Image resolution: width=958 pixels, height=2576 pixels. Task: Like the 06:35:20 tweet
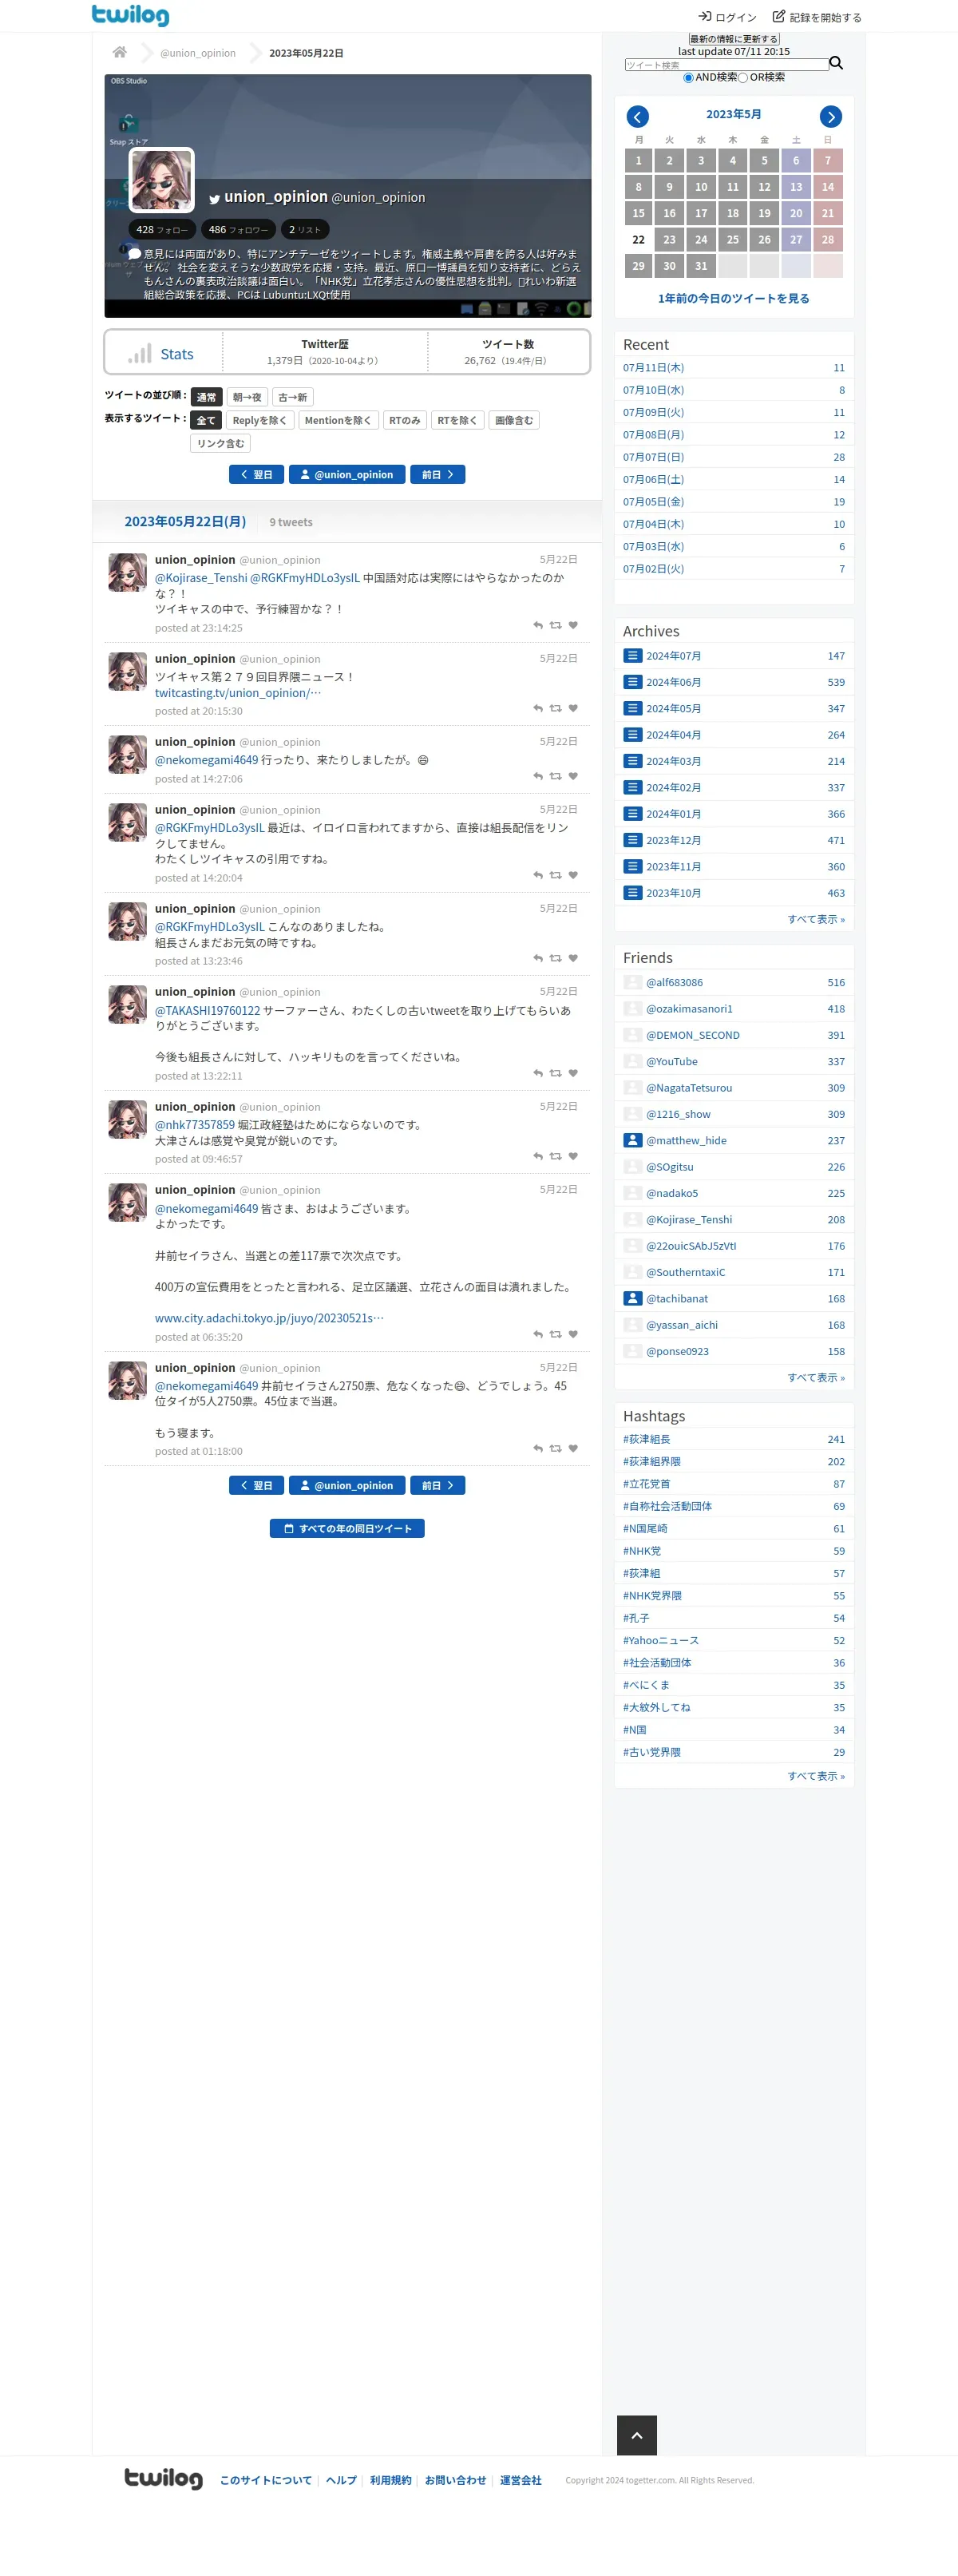tap(573, 1334)
